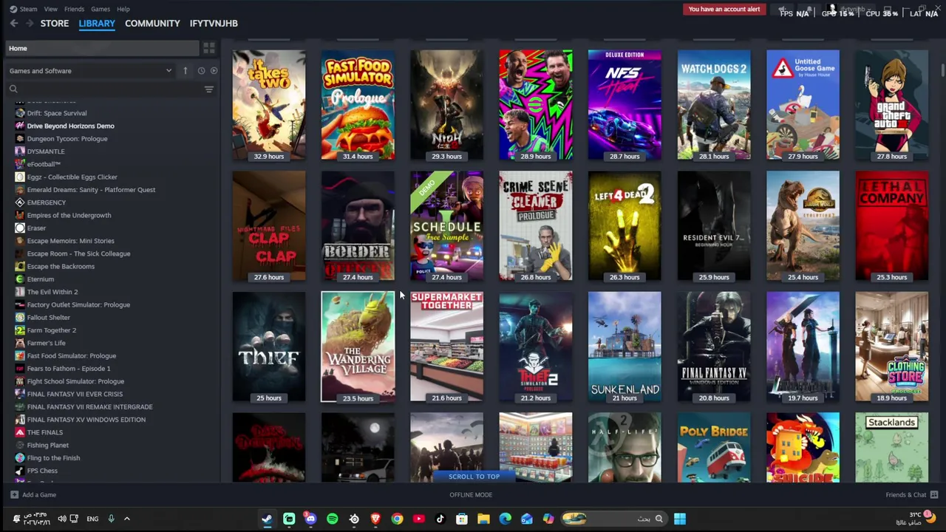Image resolution: width=946 pixels, height=532 pixels.
Task: Click the SCROLL TO TOP button
Action: click(474, 477)
